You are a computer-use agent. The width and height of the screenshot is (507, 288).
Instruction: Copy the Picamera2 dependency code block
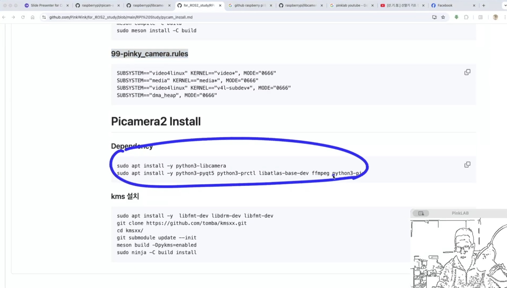pos(467,165)
